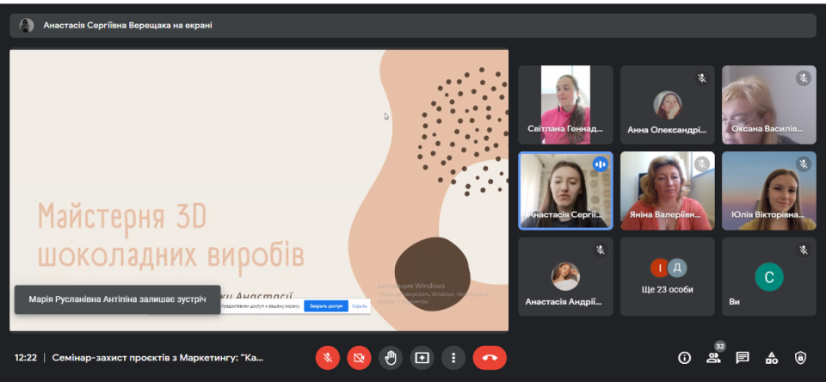Select Анна Олександрі... participant tile
This screenshot has width=826, height=382.
coord(668,105)
